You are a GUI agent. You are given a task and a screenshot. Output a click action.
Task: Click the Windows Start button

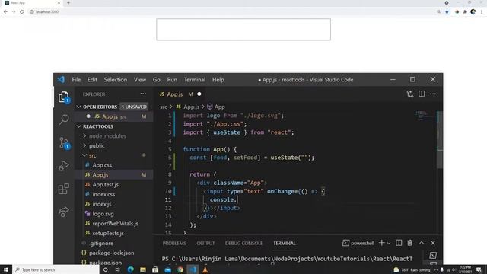click(x=6, y=269)
